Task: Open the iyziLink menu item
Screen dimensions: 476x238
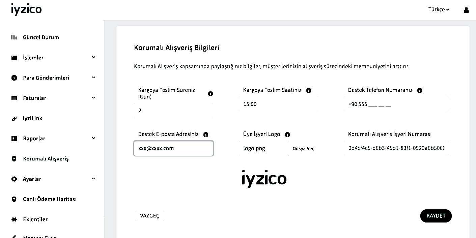Action: pos(32,118)
